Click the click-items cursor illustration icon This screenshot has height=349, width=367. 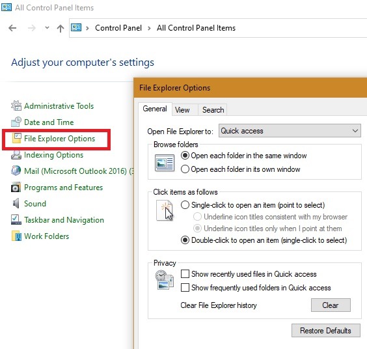165,210
